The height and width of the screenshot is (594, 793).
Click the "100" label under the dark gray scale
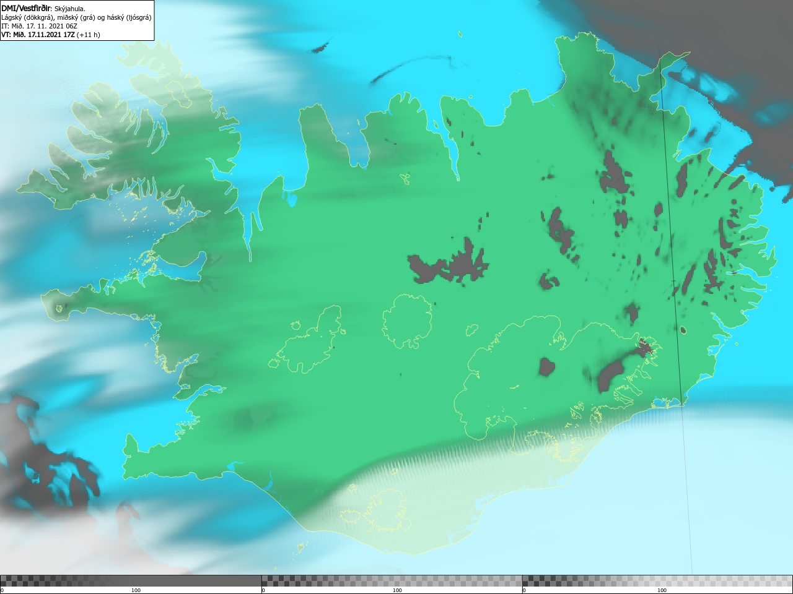[136, 590]
